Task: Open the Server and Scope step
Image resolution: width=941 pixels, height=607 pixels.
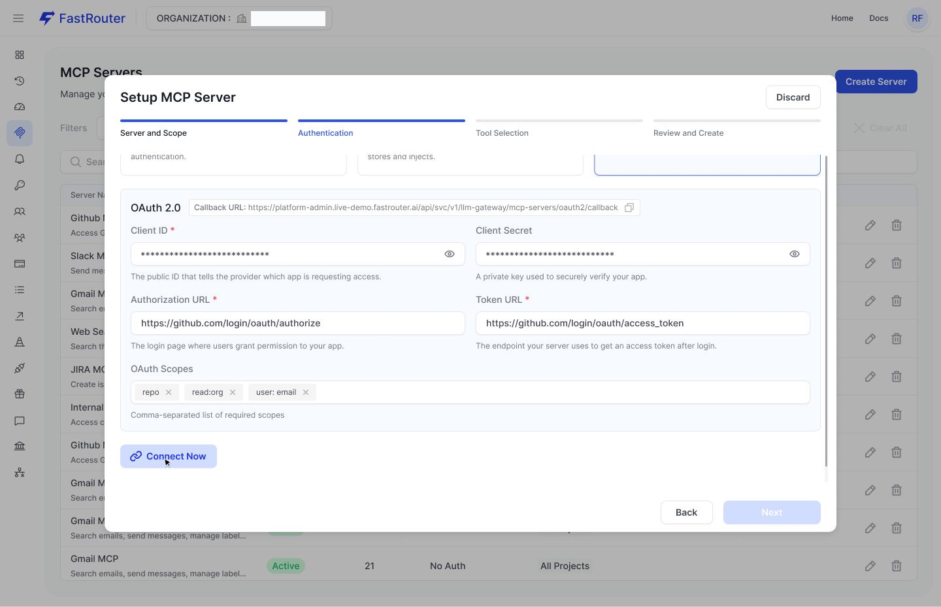Action: coord(154,133)
